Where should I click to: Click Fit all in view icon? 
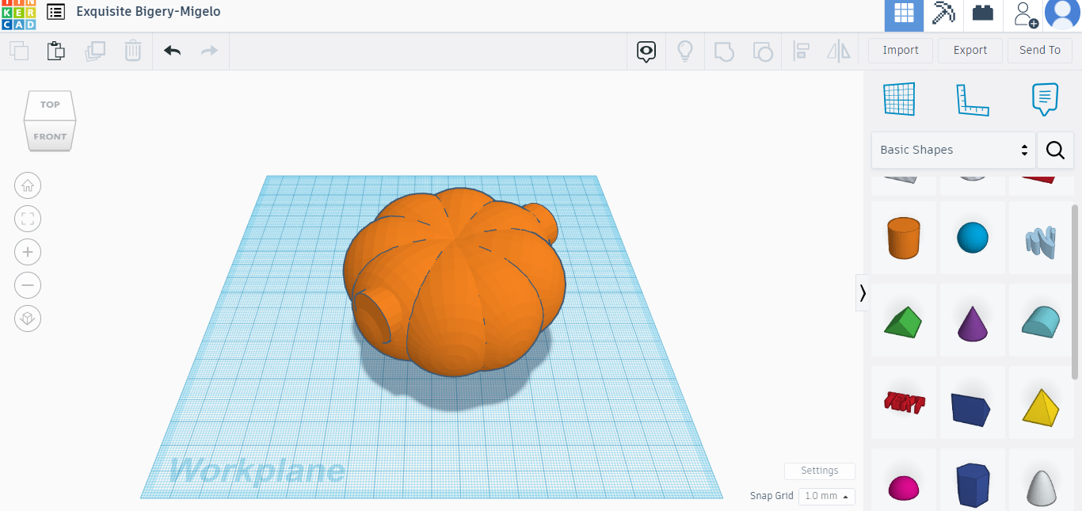pyautogui.click(x=28, y=219)
